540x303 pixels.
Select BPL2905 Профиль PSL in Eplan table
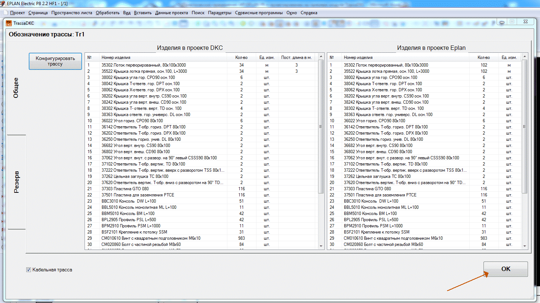[424, 220]
